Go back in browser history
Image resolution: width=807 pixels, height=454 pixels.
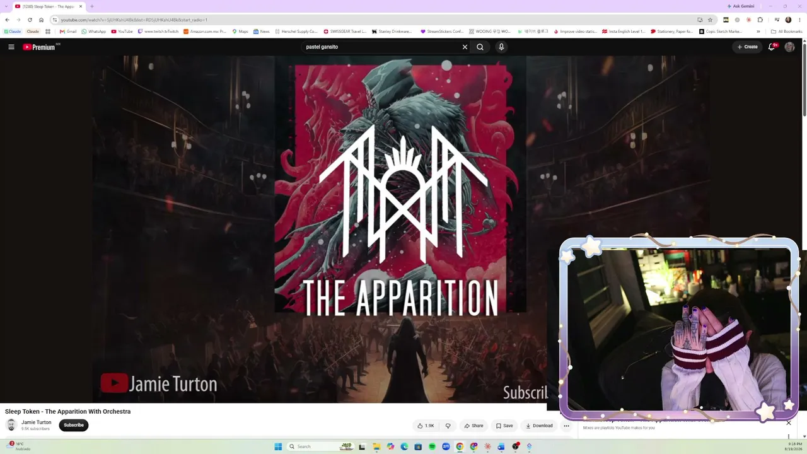point(7,20)
